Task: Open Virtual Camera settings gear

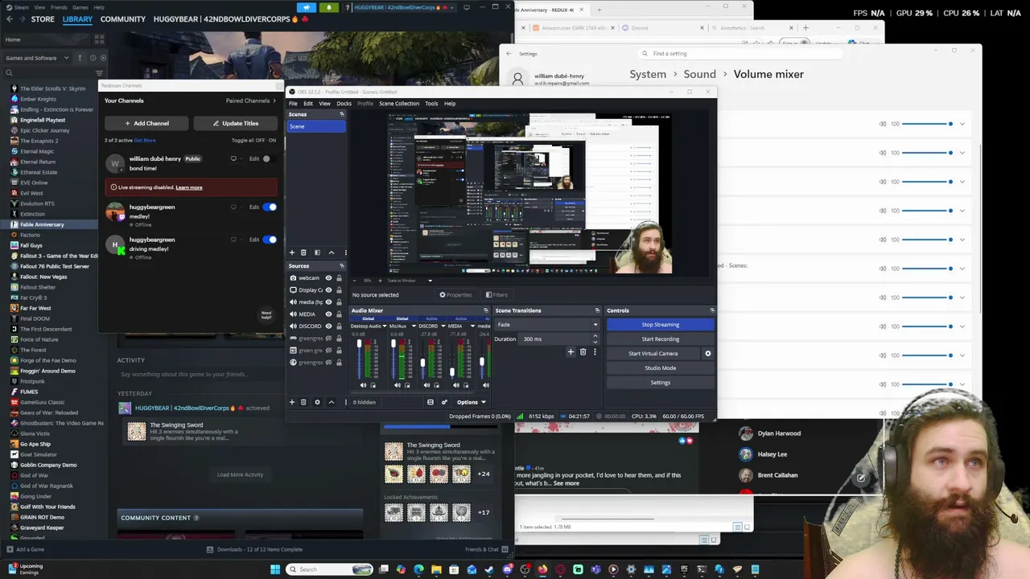Action: click(708, 354)
